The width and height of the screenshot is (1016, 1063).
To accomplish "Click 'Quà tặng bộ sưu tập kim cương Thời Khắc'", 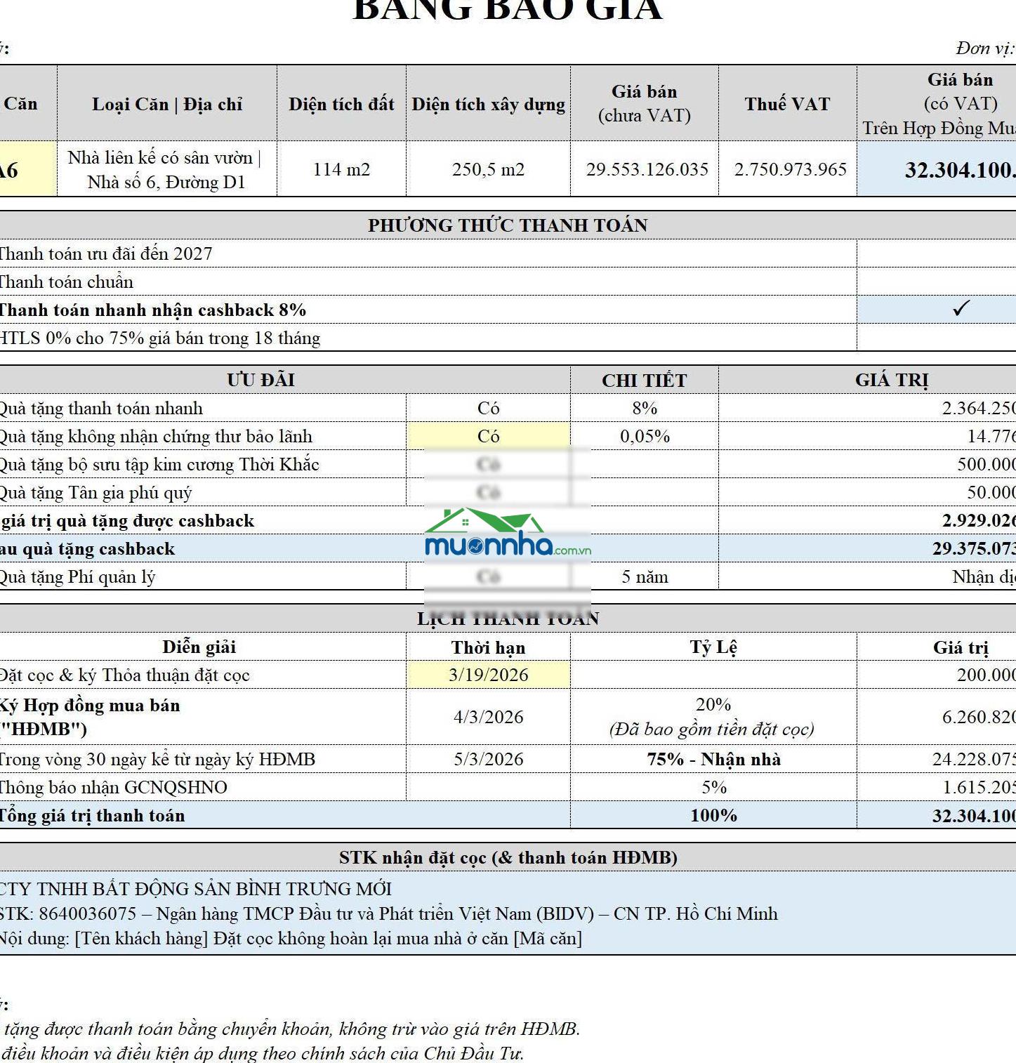I will 159,464.
